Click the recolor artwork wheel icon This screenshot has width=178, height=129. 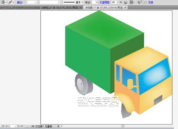click(x=125, y=2)
